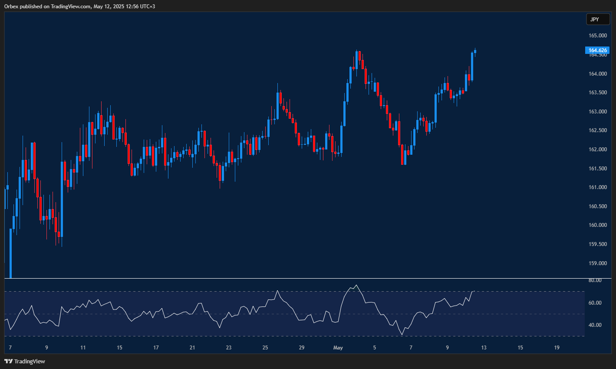Click the 163.000 price axis value

click(x=597, y=111)
